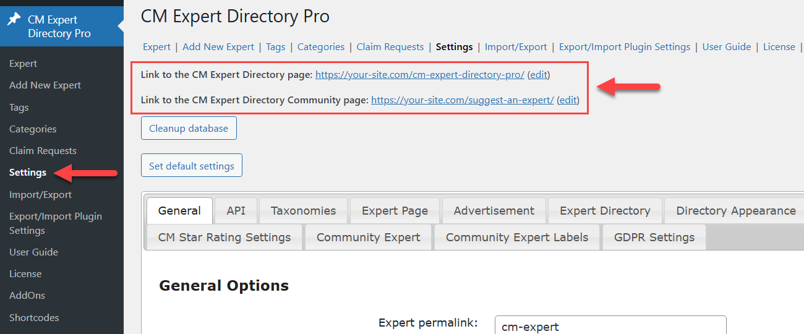Click User Guide top navigation link
The image size is (804, 334).
click(727, 47)
